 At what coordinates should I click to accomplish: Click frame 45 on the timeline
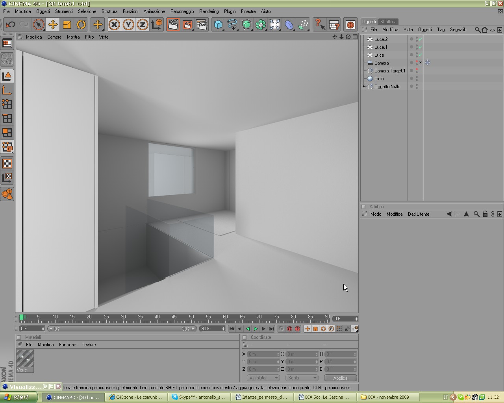click(x=174, y=317)
